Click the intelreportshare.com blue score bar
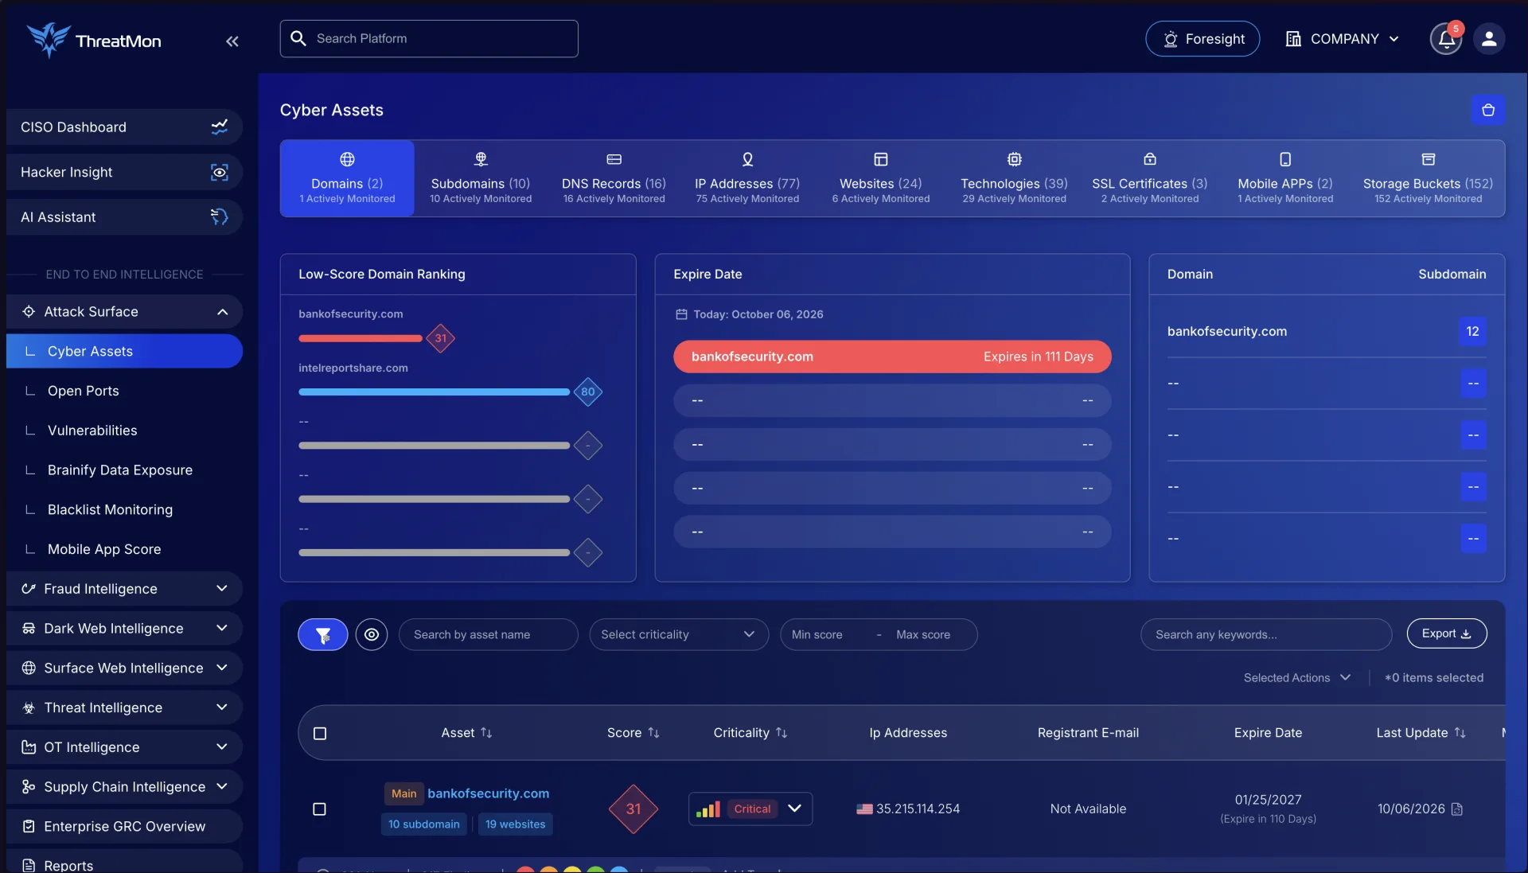This screenshot has height=873, width=1528. 434,392
